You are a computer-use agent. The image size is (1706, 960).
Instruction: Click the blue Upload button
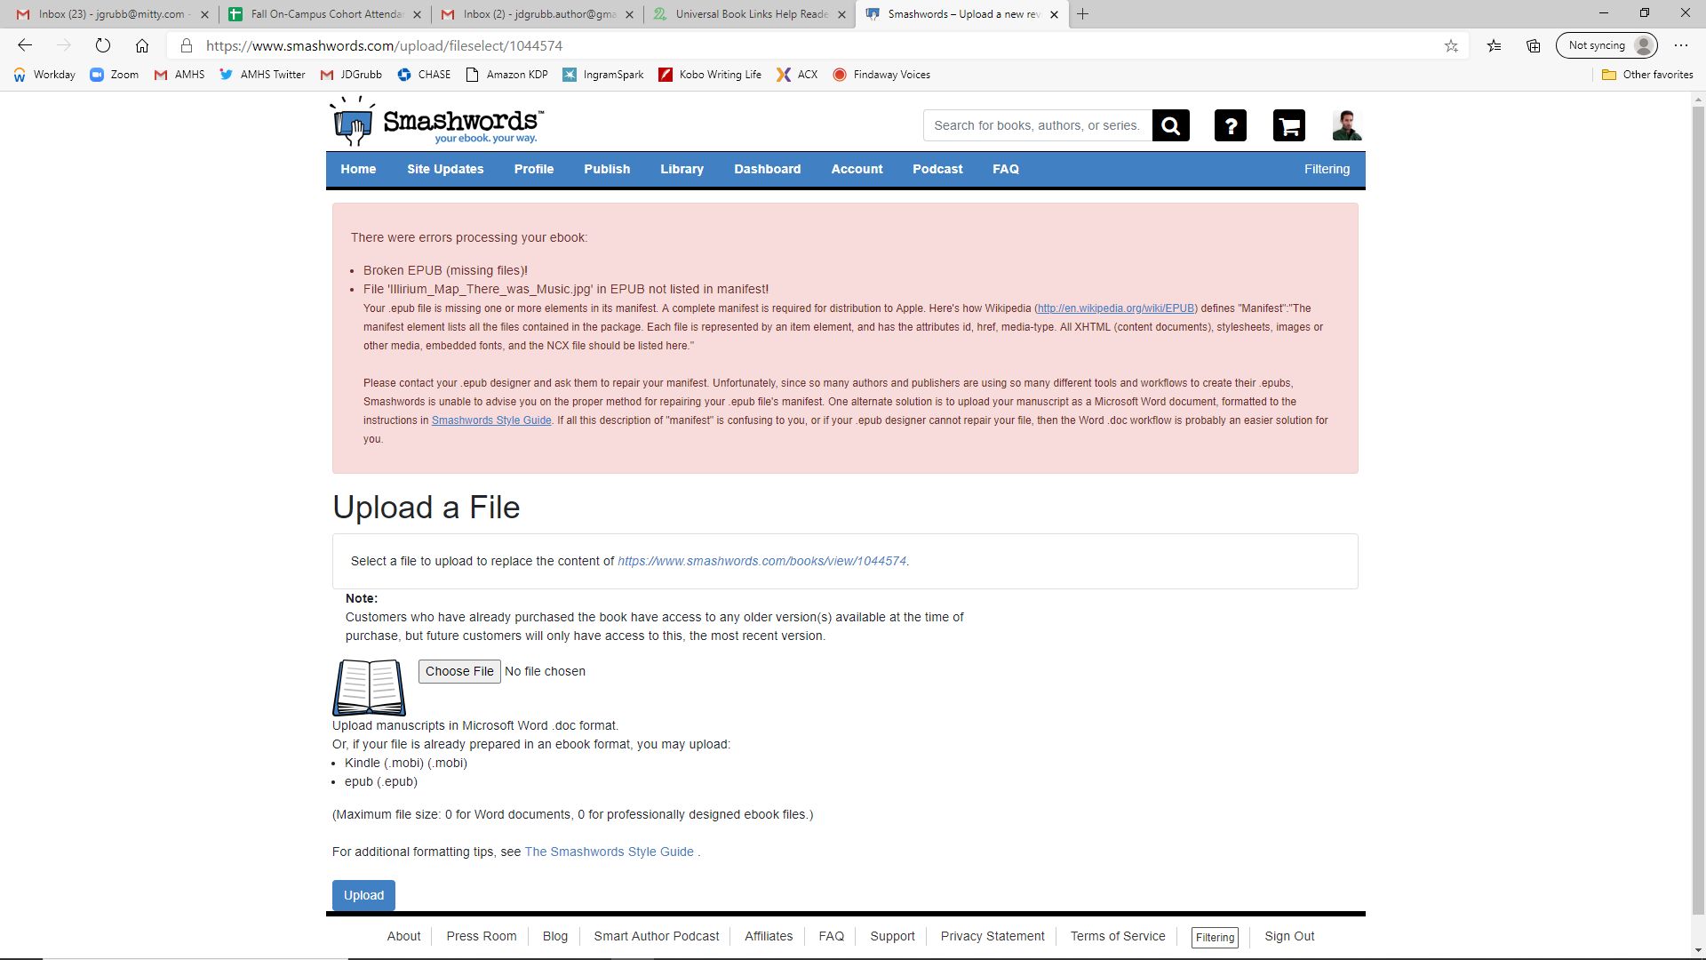click(x=363, y=895)
